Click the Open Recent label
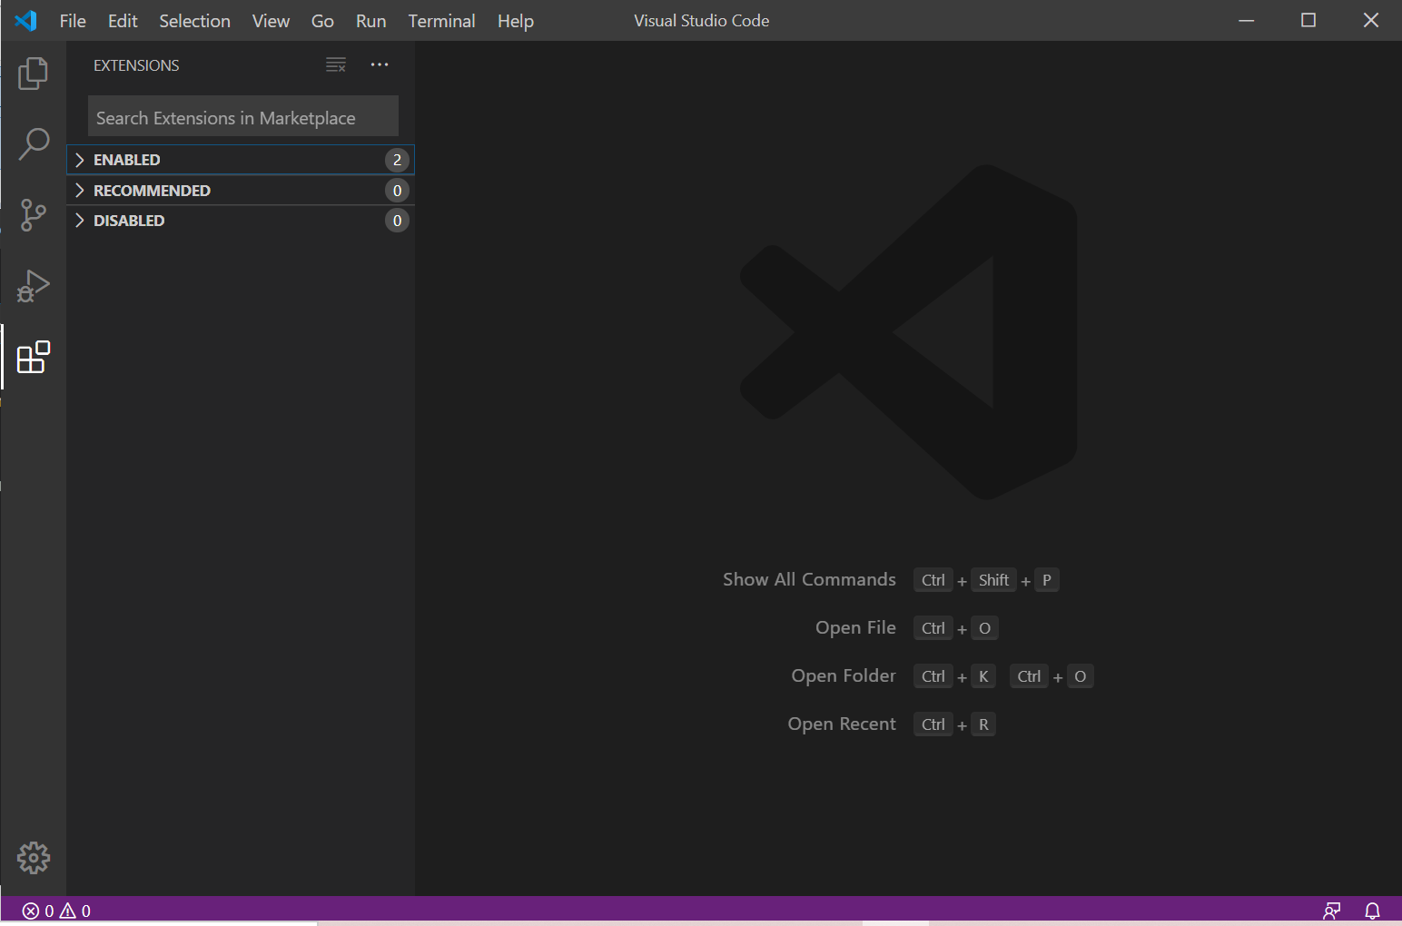 [x=842, y=724]
